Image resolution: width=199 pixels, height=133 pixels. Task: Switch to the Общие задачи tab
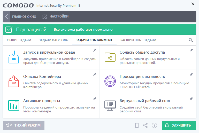19,40
